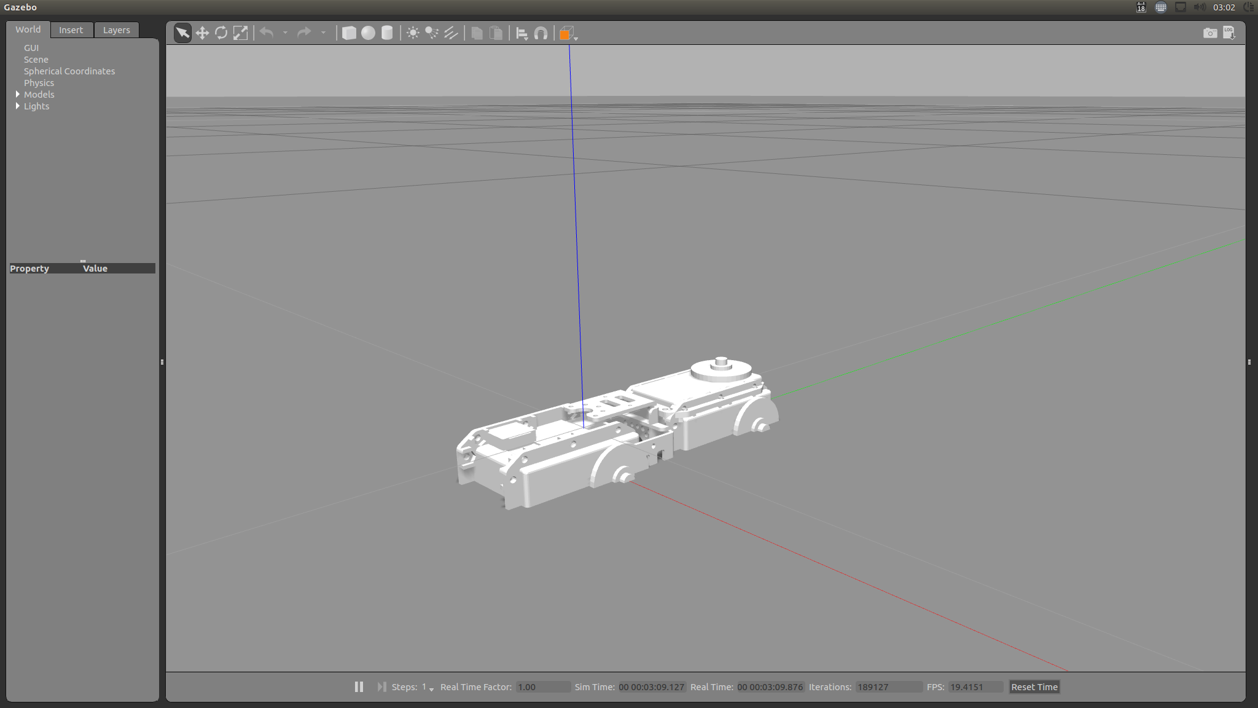Click the undo arrow icon
The image size is (1258, 708).
(x=267, y=33)
